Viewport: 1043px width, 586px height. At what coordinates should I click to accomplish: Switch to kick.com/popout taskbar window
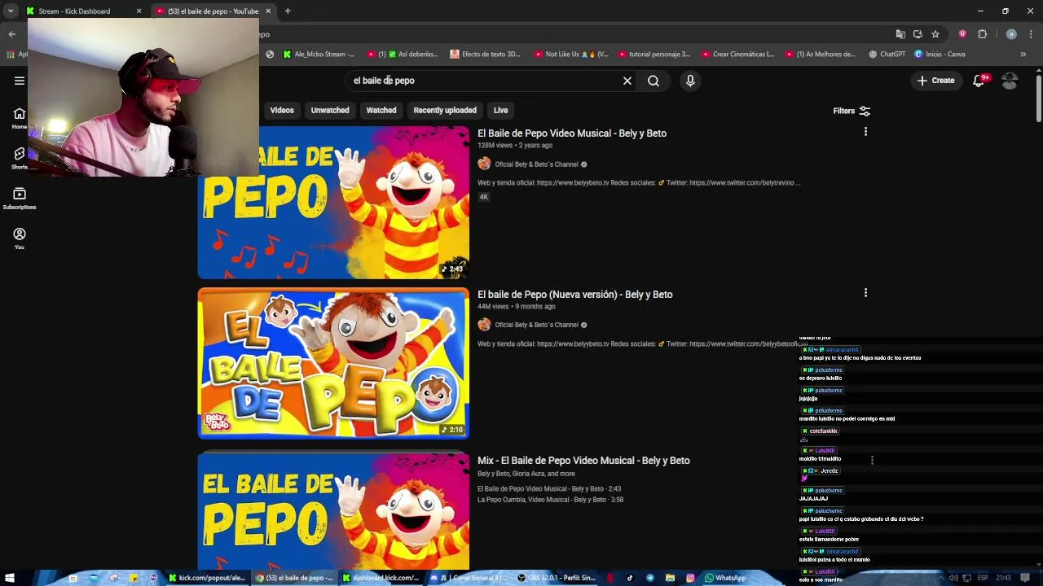click(x=207, y=578)
